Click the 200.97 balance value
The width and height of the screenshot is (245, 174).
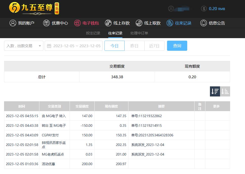121,164
